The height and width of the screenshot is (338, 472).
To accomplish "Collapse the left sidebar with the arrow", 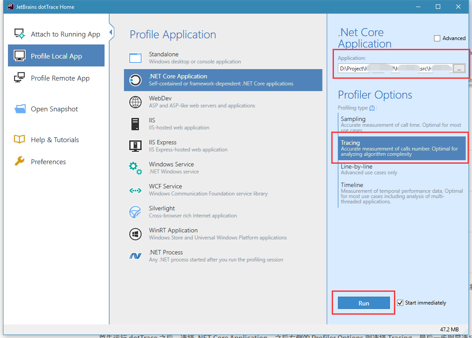I will click(x=111, y=32).
